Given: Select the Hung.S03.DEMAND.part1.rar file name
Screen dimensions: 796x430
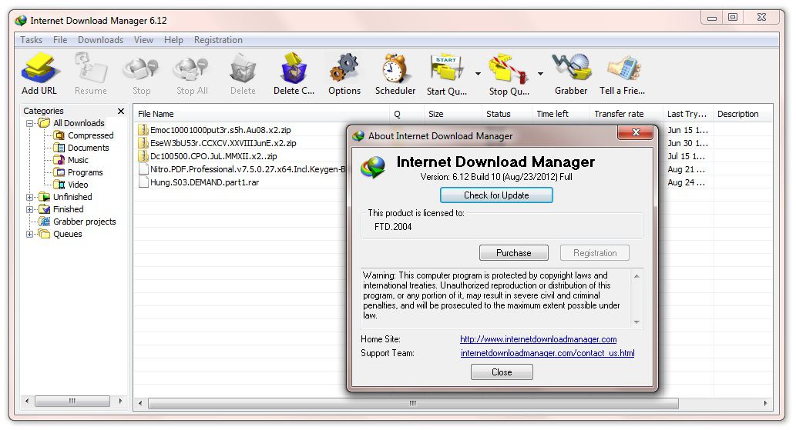Looking at the screenshot, I should [204, 182].
